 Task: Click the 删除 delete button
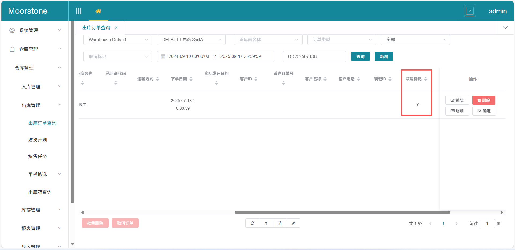[484, 100]
